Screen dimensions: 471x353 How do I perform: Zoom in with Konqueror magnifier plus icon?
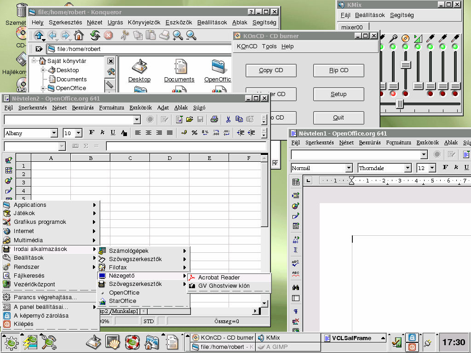(178, 35)
